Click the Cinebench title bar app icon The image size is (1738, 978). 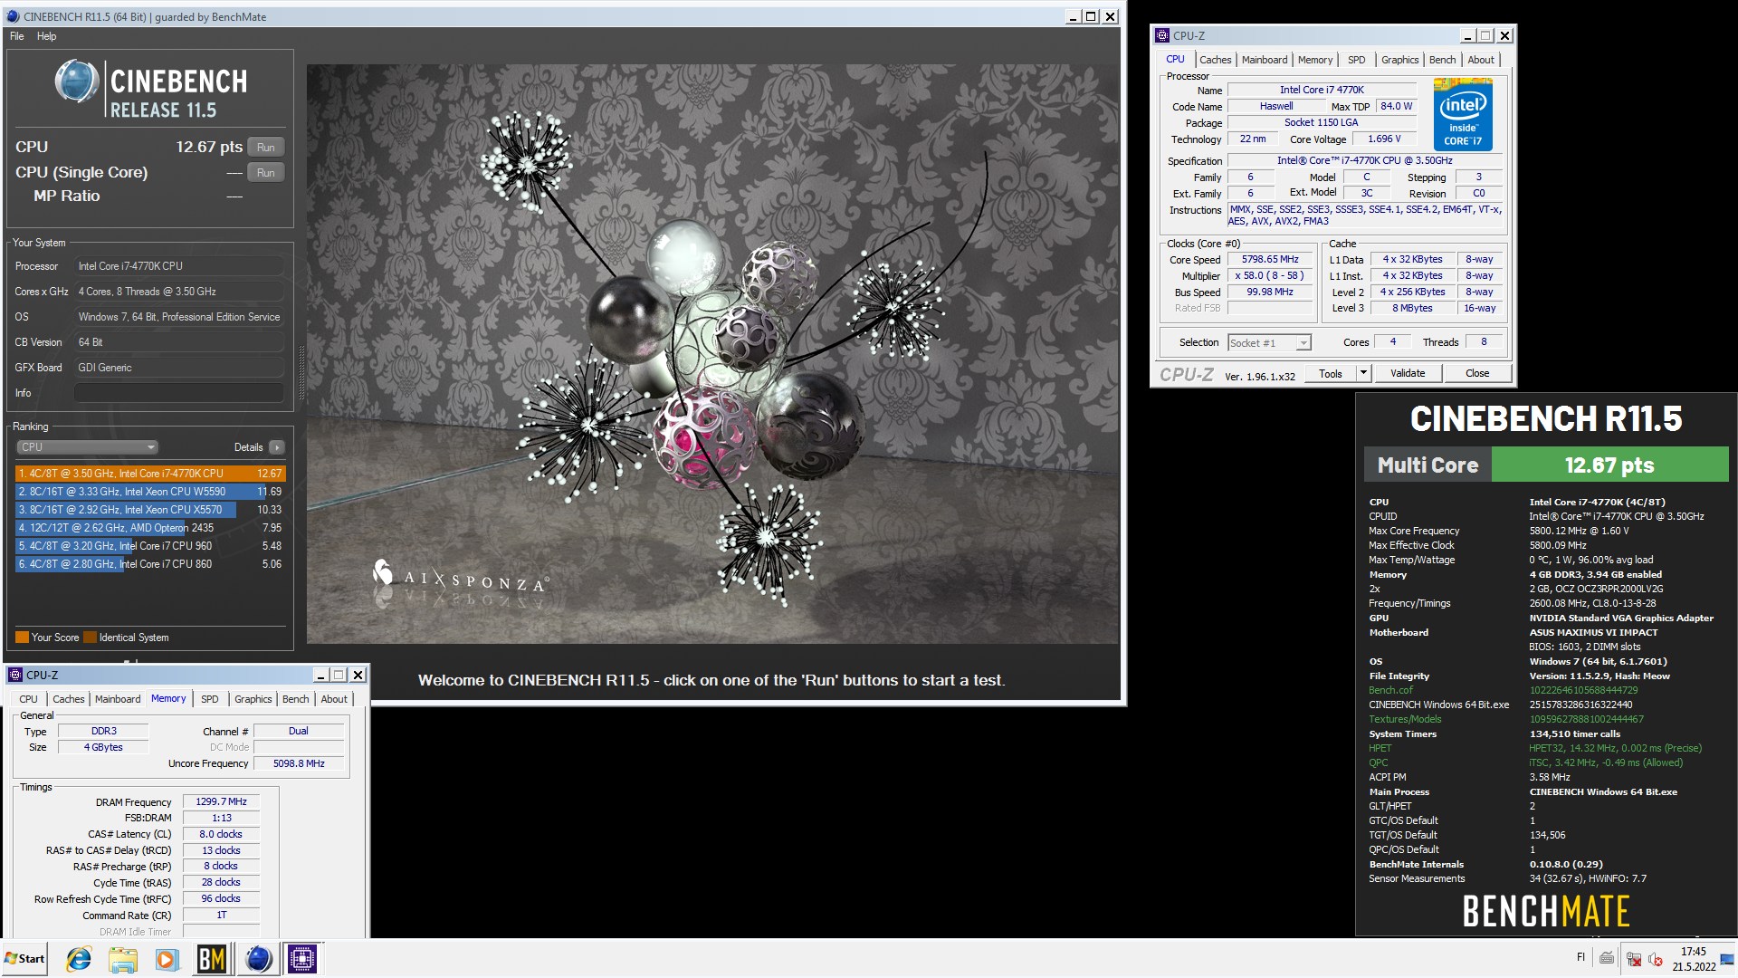13,16
